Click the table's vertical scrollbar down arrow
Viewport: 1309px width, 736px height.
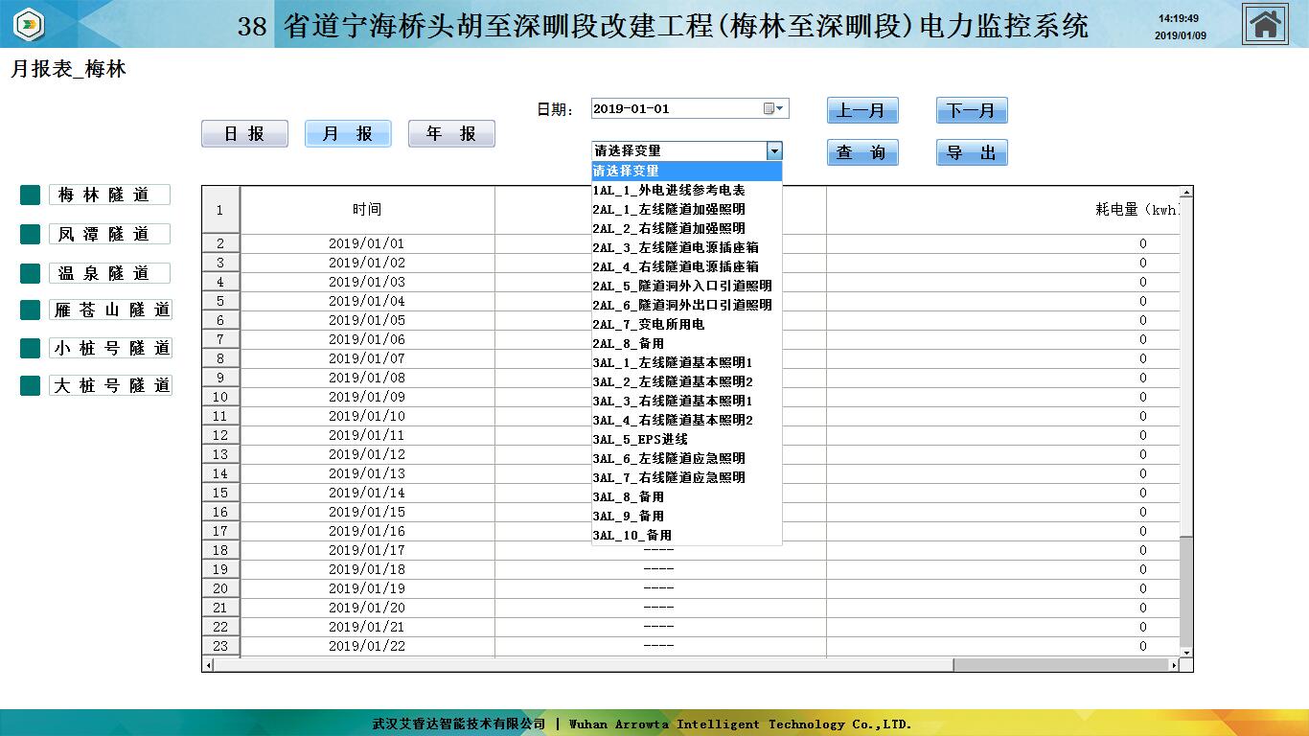click(1186, 652)
